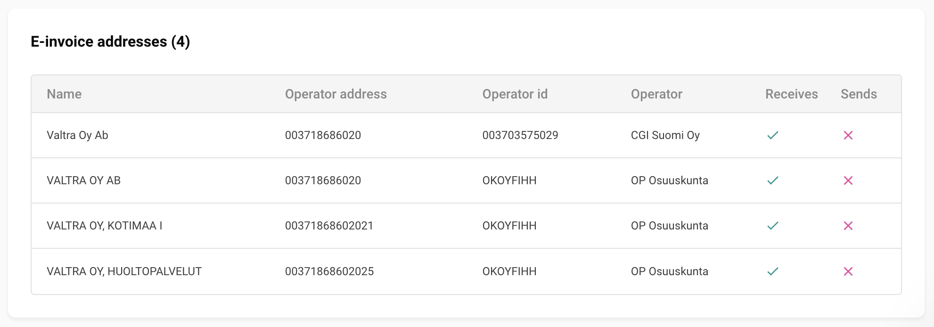Click the Sends column header
This screenshot has width=934, height=327.
859,94
